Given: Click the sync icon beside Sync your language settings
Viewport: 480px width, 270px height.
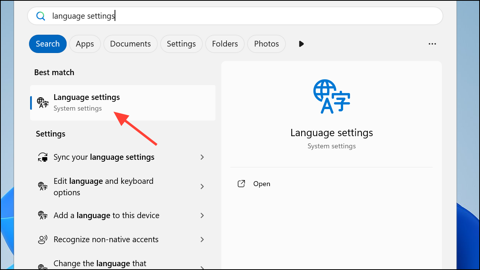Looking at the screenshot, I should coord(42,157).
